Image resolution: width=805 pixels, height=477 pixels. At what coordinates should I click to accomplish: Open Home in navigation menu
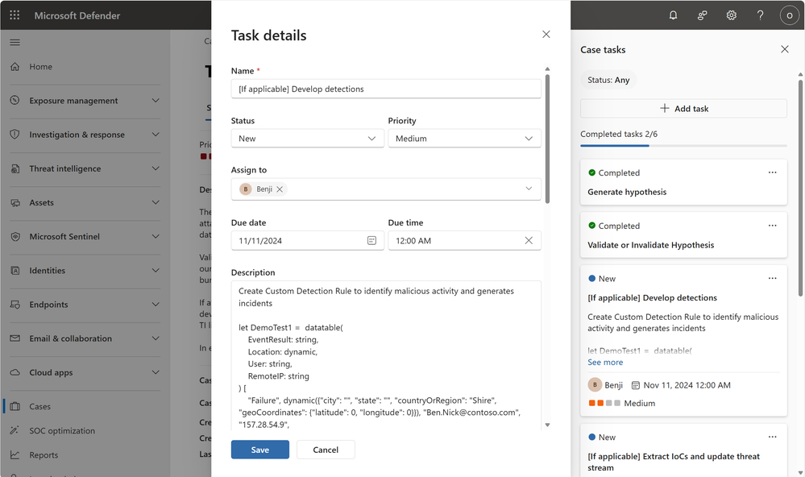pyautogui.click(x=40, y=67)
